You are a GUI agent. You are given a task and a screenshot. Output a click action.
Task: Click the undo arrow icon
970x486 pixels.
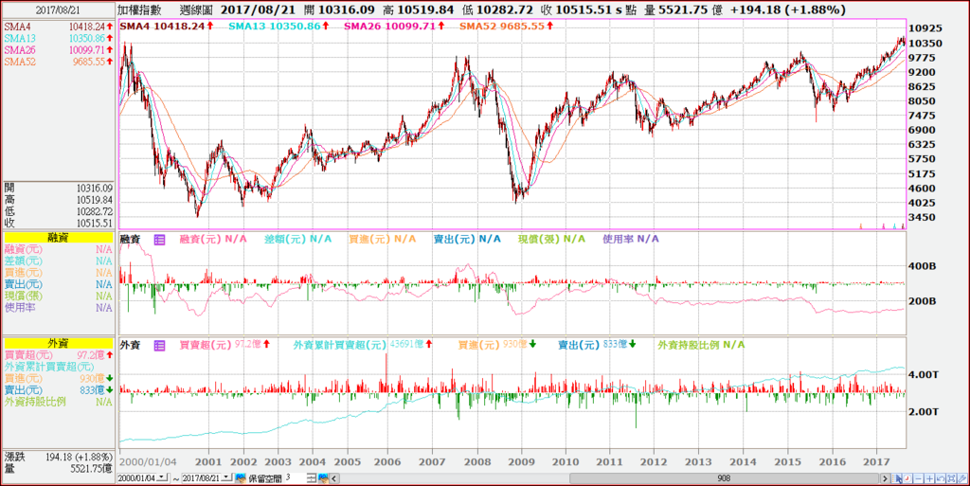[941, 478]
